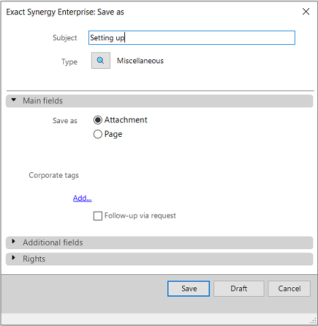The width and height of the screenshot is (318, 326).
Task: Focus the Subject text field
Action: (192, 37)
